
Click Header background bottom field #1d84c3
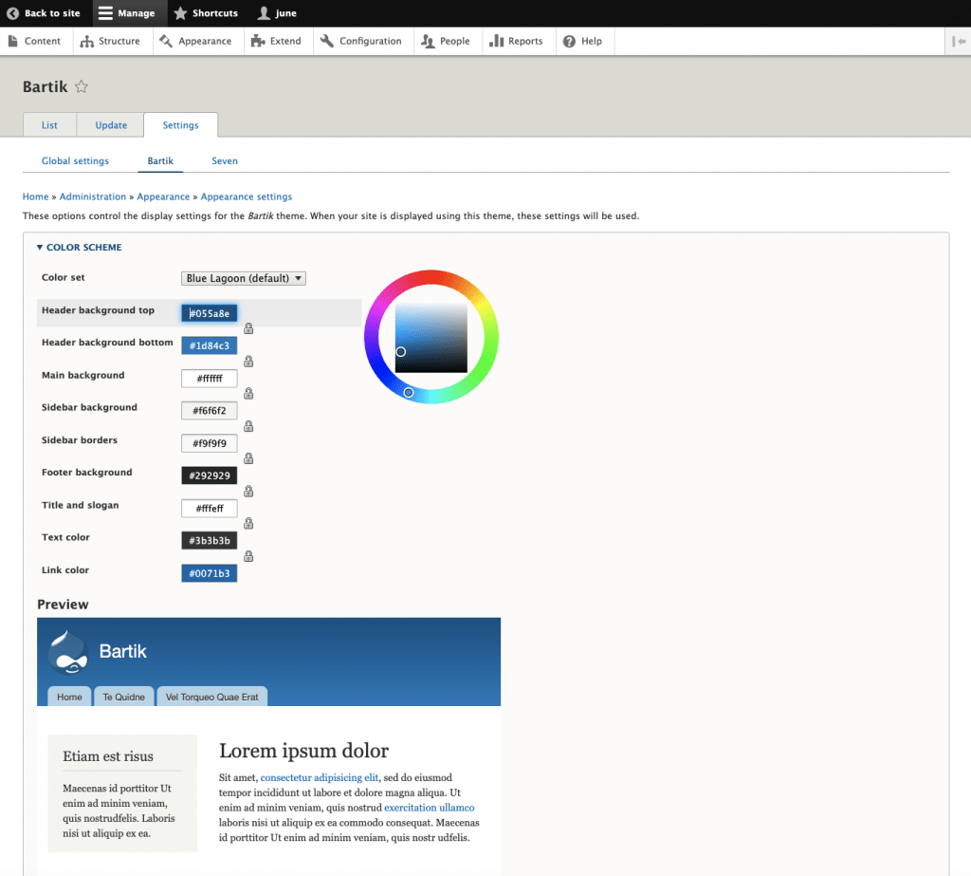pyautogui.click(x=210, y=345)
